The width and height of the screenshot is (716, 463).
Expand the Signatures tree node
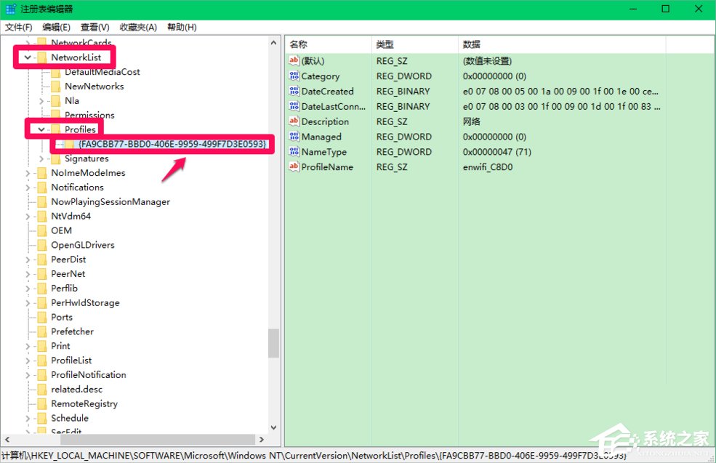[42, 158]
